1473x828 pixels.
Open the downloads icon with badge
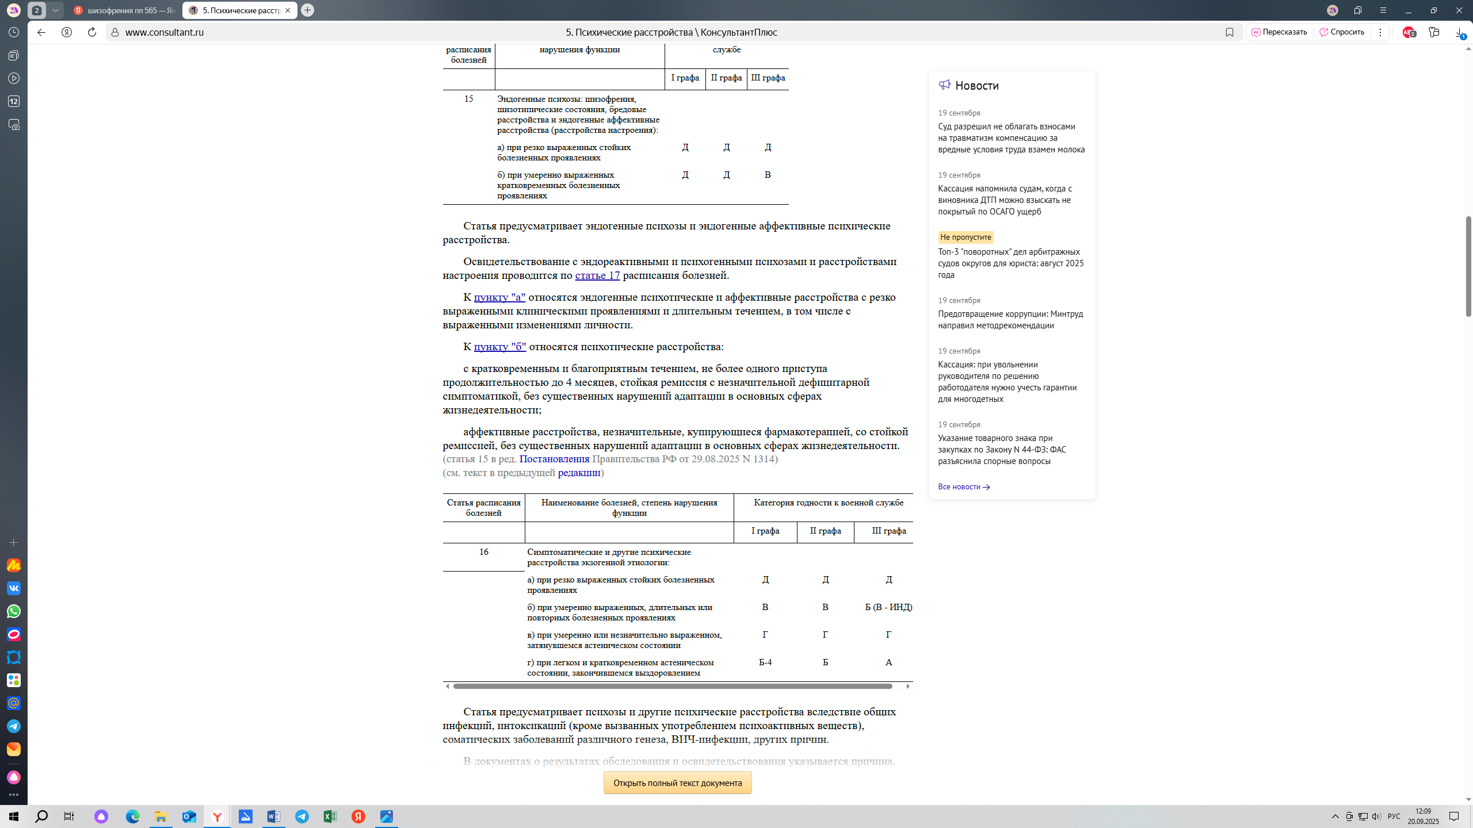click(x=1460, y=33)
